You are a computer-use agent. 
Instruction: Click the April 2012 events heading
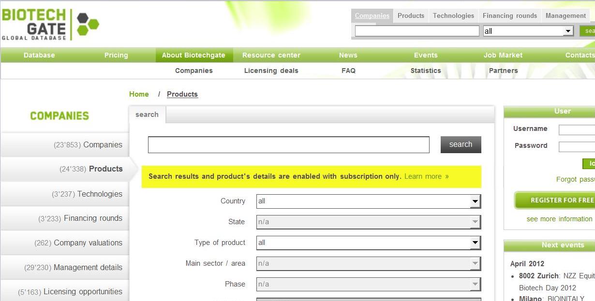click(527, 264)
